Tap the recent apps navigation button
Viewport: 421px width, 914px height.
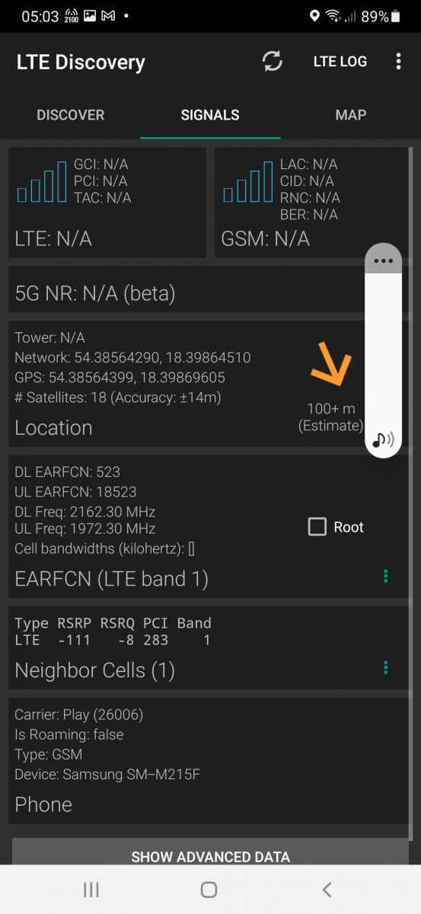click(91, 889)
